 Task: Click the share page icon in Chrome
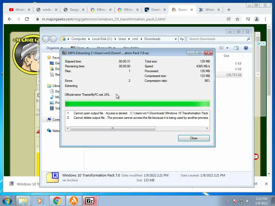coord(229,19)
